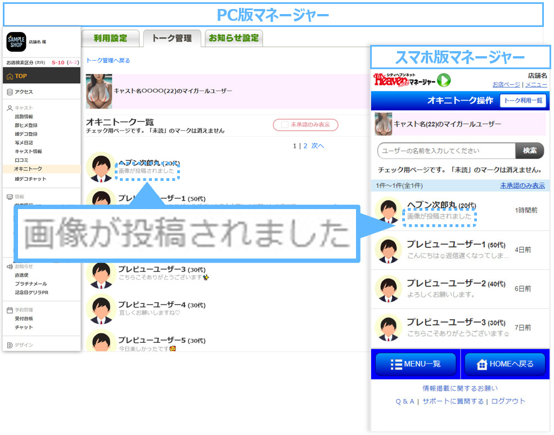Go to next page via 次へ link
The height and width of the screenshot is (435, 554).
click(x=317, y=146)
